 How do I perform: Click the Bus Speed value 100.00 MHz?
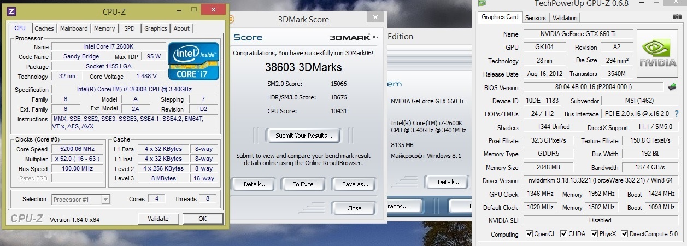[78, 169]
